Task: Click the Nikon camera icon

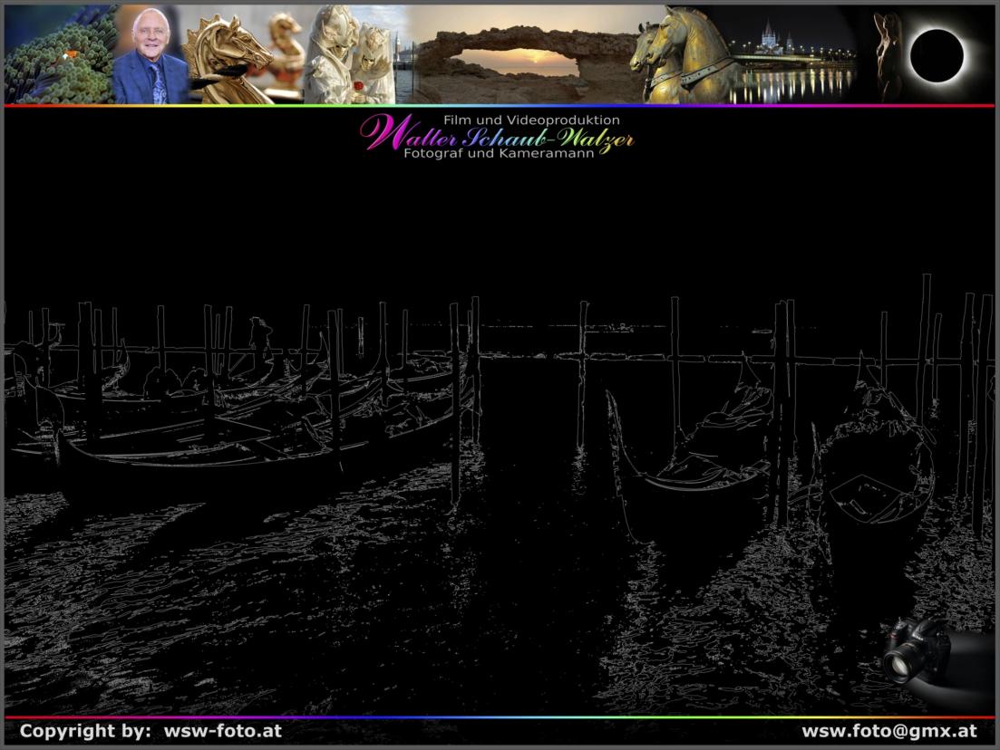Action: (917, 650)
